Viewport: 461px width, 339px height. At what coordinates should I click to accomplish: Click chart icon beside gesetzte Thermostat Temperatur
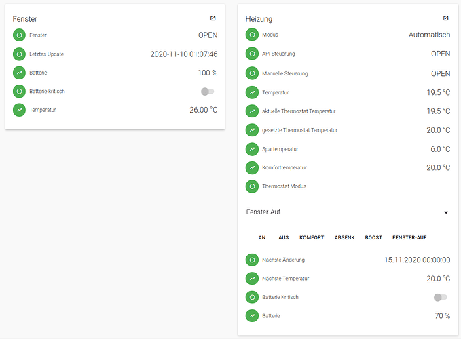(x=252, y=130)
